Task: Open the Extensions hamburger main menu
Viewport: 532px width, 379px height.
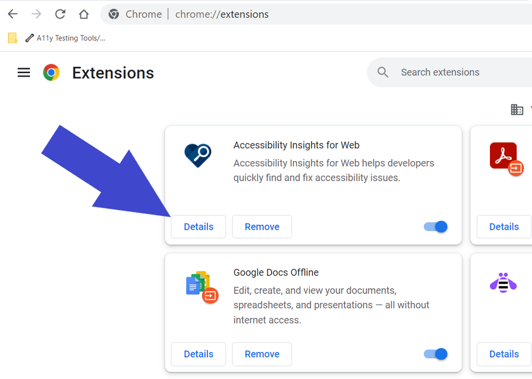Action: (x=24, y=72)
